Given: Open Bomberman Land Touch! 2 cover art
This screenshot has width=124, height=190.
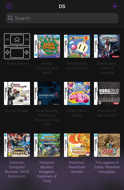Looking at the screenshot, I should point(77,46).
